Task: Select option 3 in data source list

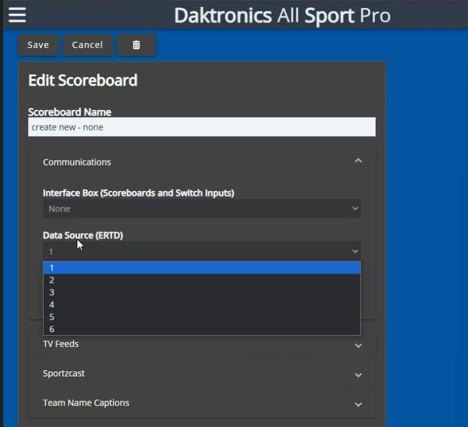Action: (202, 292)
